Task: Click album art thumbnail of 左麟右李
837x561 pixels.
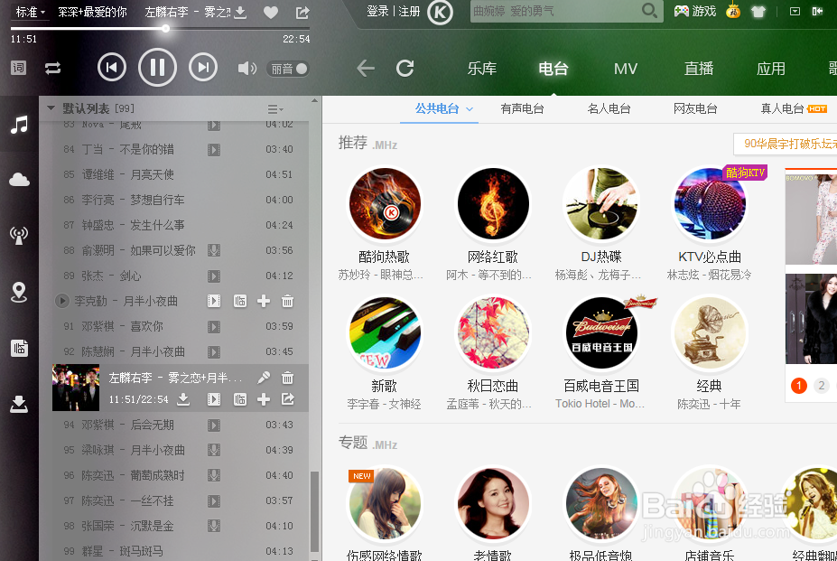Action: 76,388
